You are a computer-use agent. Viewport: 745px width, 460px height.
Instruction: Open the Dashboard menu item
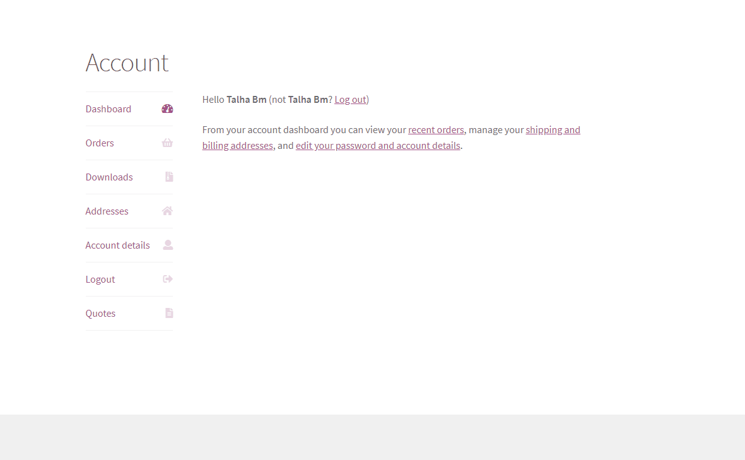point(109,109)
